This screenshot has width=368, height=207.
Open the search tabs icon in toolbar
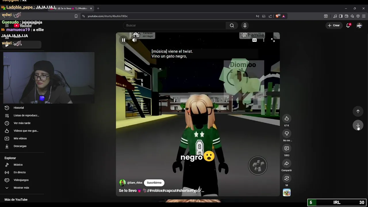326,16
